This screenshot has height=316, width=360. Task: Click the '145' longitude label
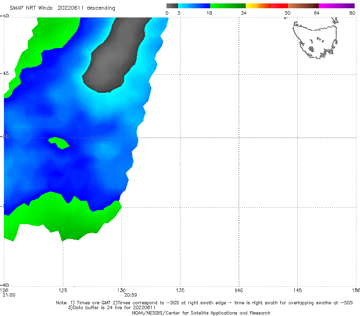click(x=297, y=290)
